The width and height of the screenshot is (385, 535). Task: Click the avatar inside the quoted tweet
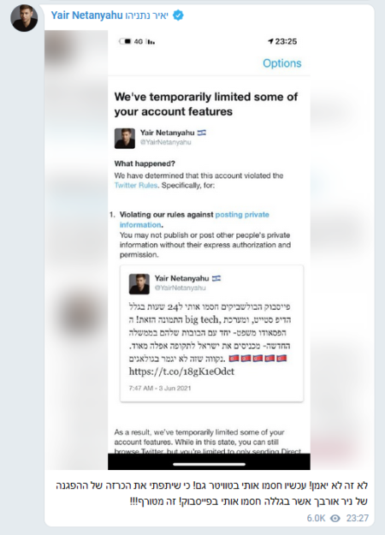(x=139, y=284)
